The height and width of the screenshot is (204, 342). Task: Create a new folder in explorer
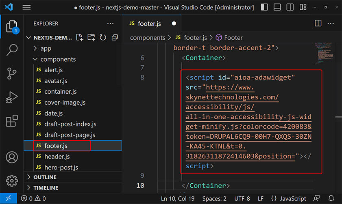click(x=91, y=37)
